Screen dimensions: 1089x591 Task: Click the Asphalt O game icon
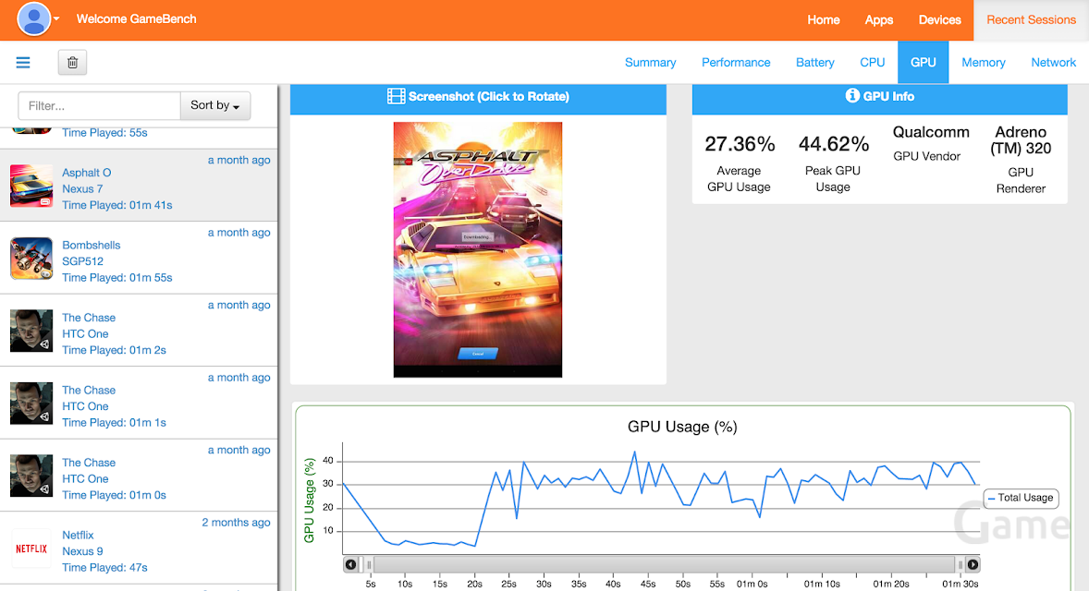pos(31,186)
